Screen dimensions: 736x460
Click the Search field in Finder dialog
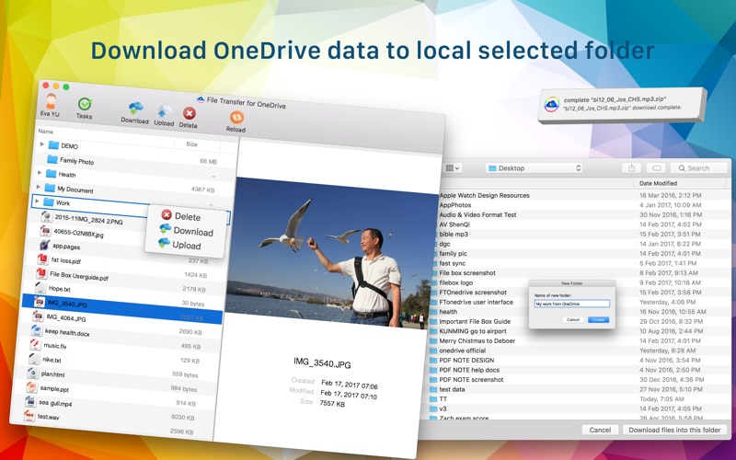pyautogui.click(x=699, y=168)
